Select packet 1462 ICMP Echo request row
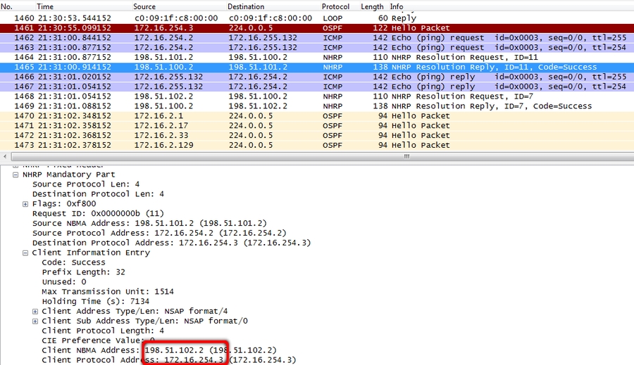 282,37
